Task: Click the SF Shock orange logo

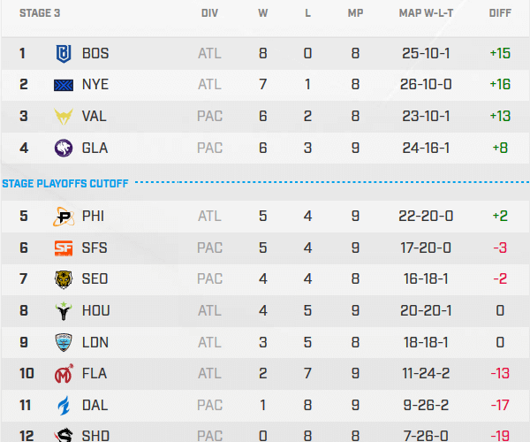Action: click(x=64, y=248)
